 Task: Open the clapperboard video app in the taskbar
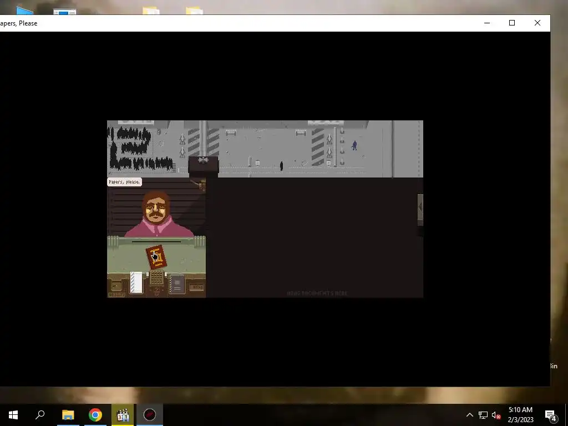(123, 415)
